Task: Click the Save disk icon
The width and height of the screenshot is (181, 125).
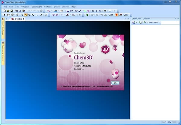Action: click(12, 11)
